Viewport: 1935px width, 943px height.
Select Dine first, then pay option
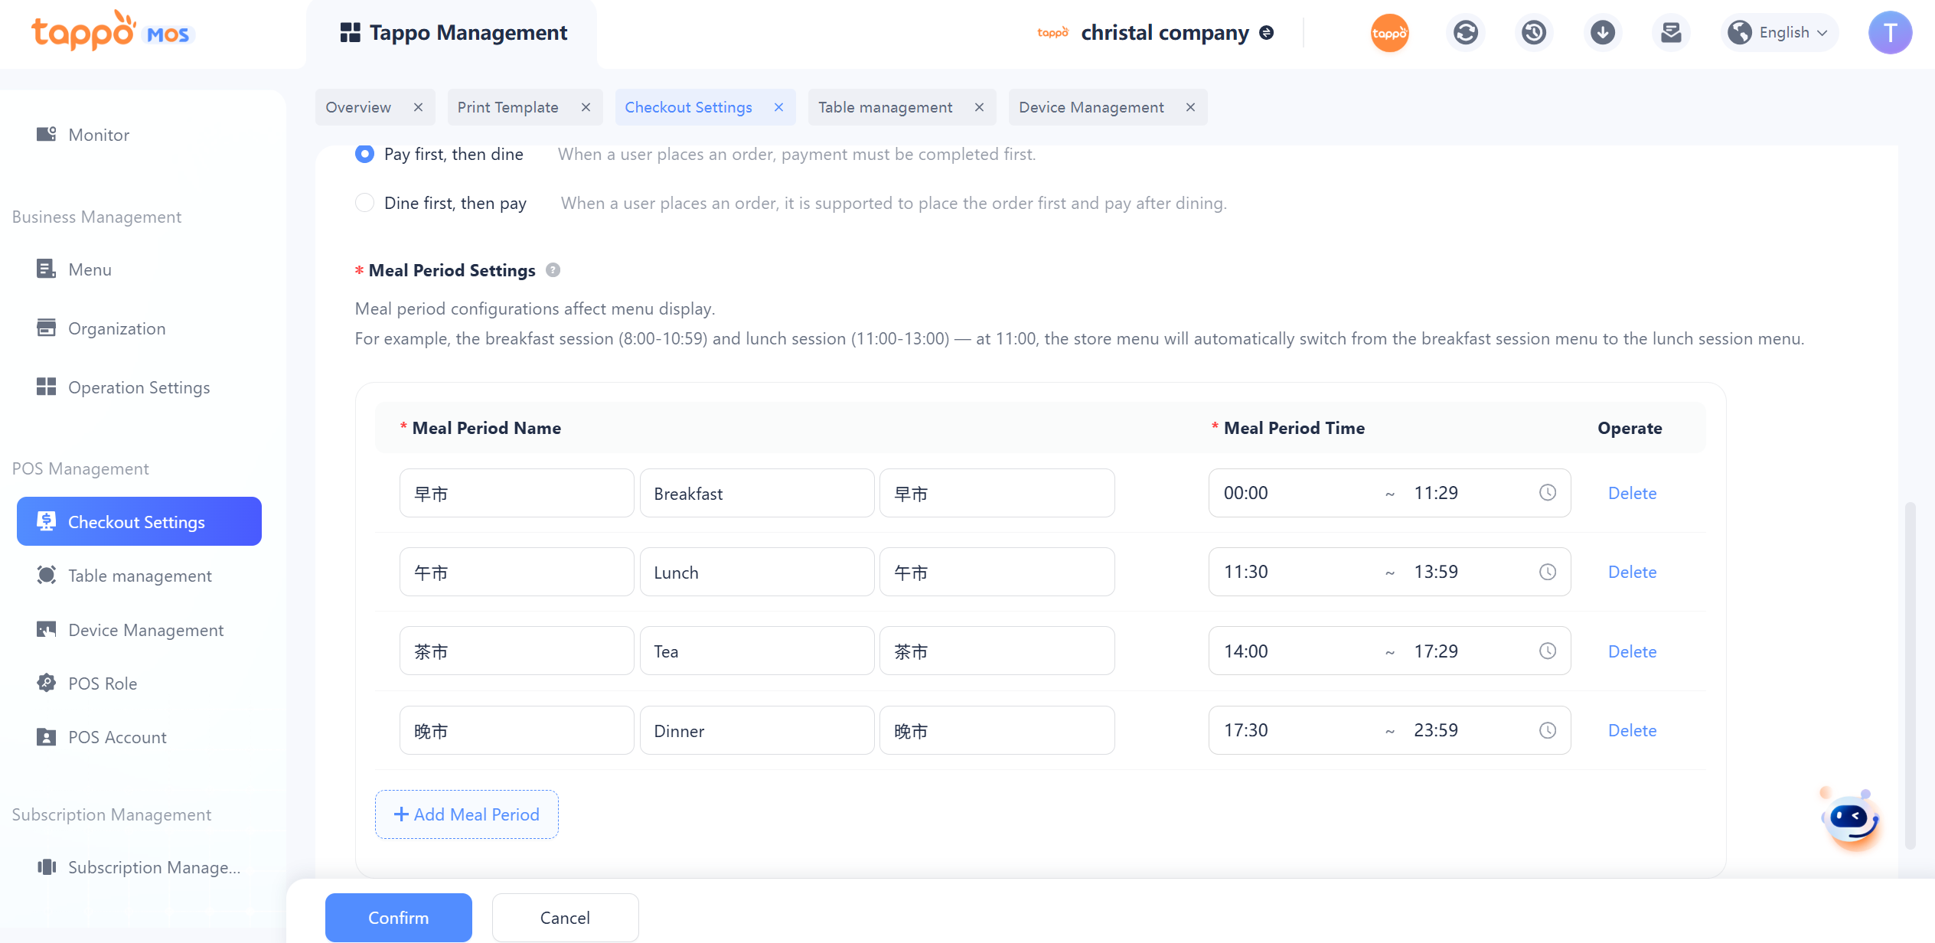pos(365,203)
